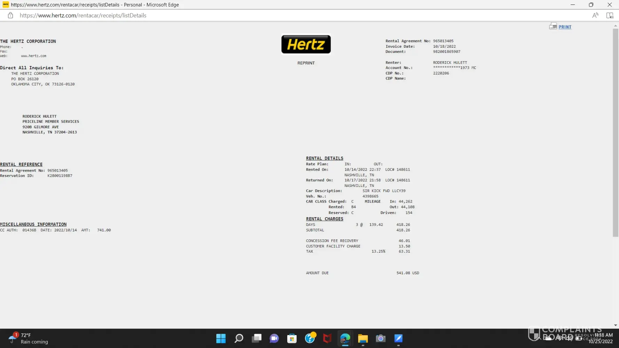Open Task View on the taskbar
The width and height of the screenshot is (619, 348).
[257, 338]
